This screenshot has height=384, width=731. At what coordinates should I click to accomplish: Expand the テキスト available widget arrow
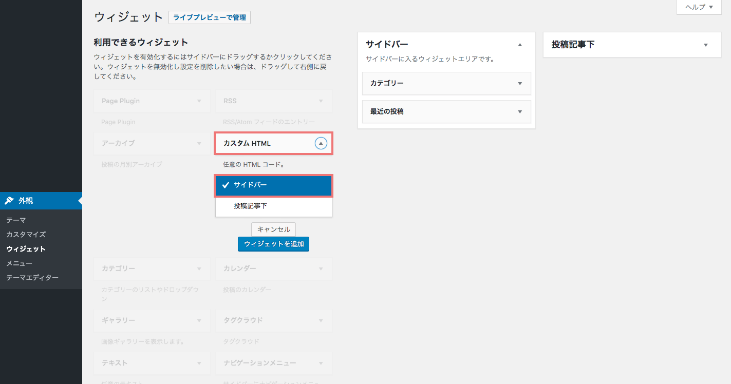[x=199, y=363]
